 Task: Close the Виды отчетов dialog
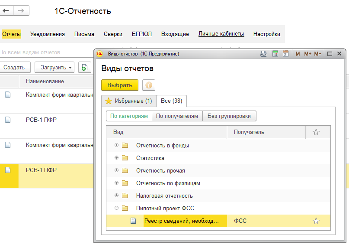point(339,54)
